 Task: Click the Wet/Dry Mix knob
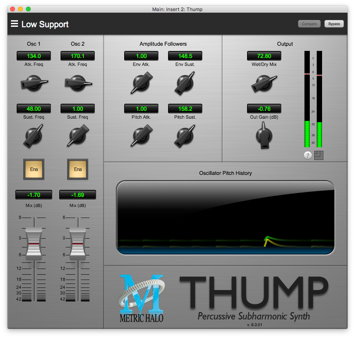[263, 83]
